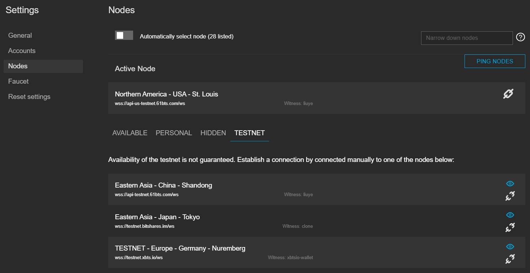Select the TESTNET tab
This screenshot has height=273, width=530.
250,133
